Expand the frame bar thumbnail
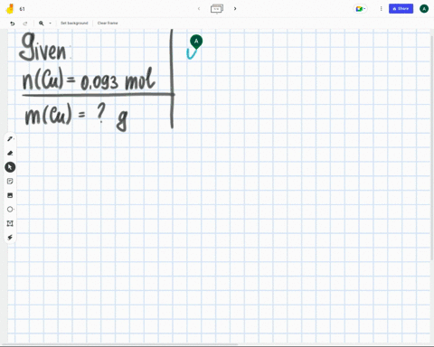Viewport: 434px width, 347px height. [x=217, y=9]
